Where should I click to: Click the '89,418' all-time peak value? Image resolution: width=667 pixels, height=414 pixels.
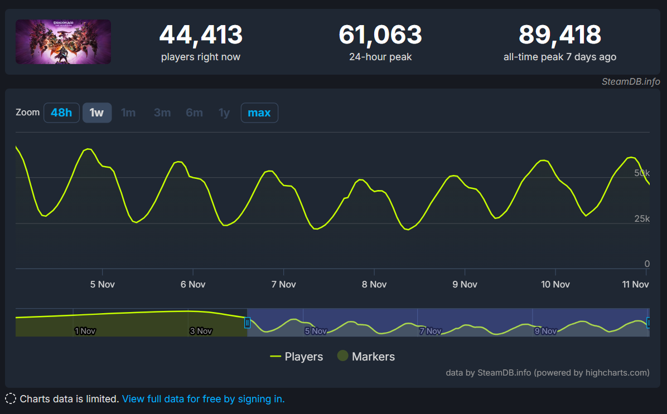pyautogui.click(x=560, y=35)
